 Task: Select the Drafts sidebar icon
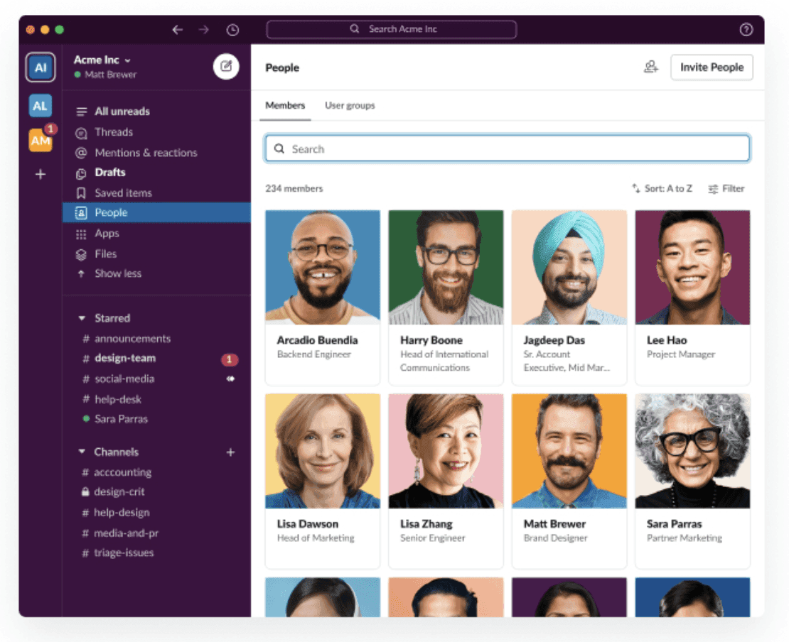coord(80,173)
